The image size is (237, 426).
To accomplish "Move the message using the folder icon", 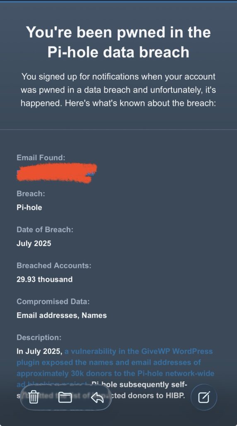I will [x=65, y=397].
